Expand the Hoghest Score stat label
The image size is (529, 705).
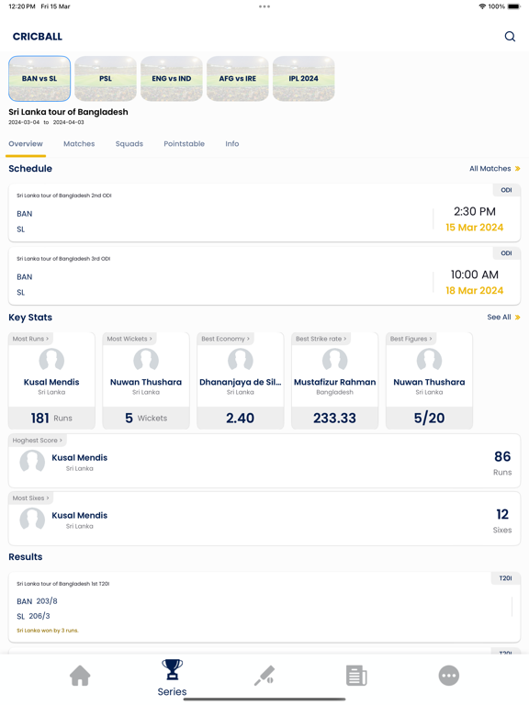pyautogui.click(x=38, y=441)
